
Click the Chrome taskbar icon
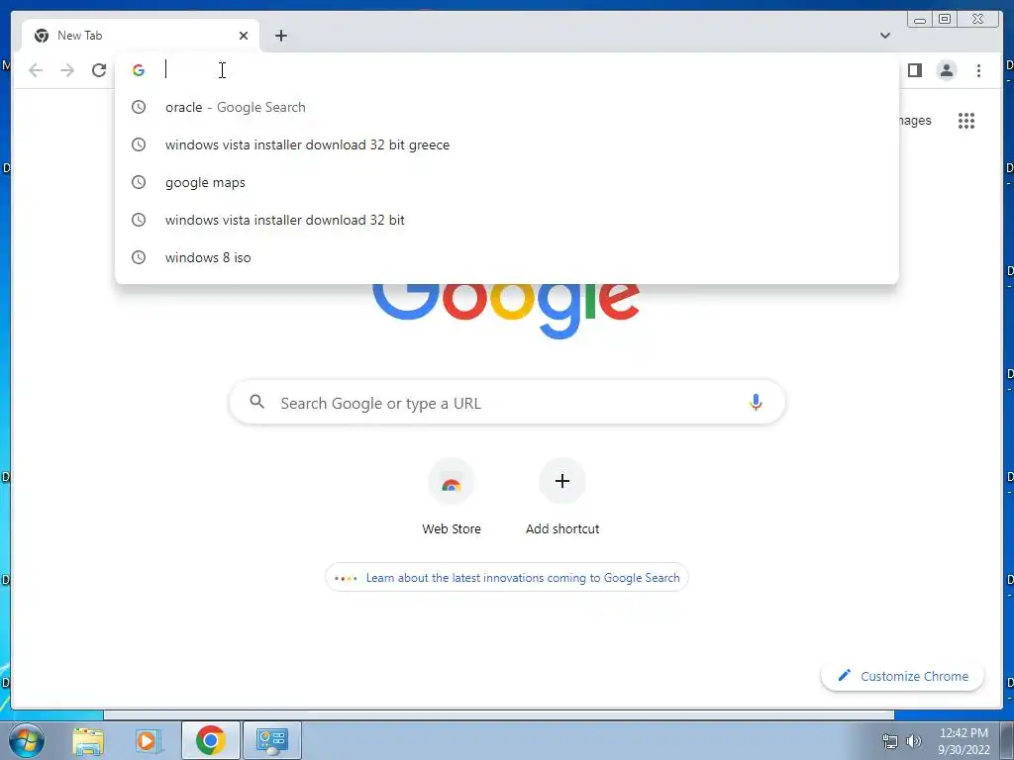210,740
